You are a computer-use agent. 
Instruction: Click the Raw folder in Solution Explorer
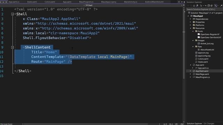[x=200, y=47]
